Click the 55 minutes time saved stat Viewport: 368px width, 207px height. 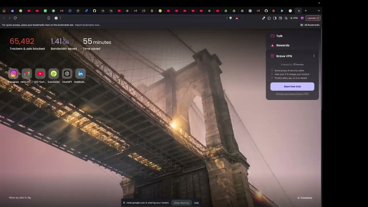[97, 44]
